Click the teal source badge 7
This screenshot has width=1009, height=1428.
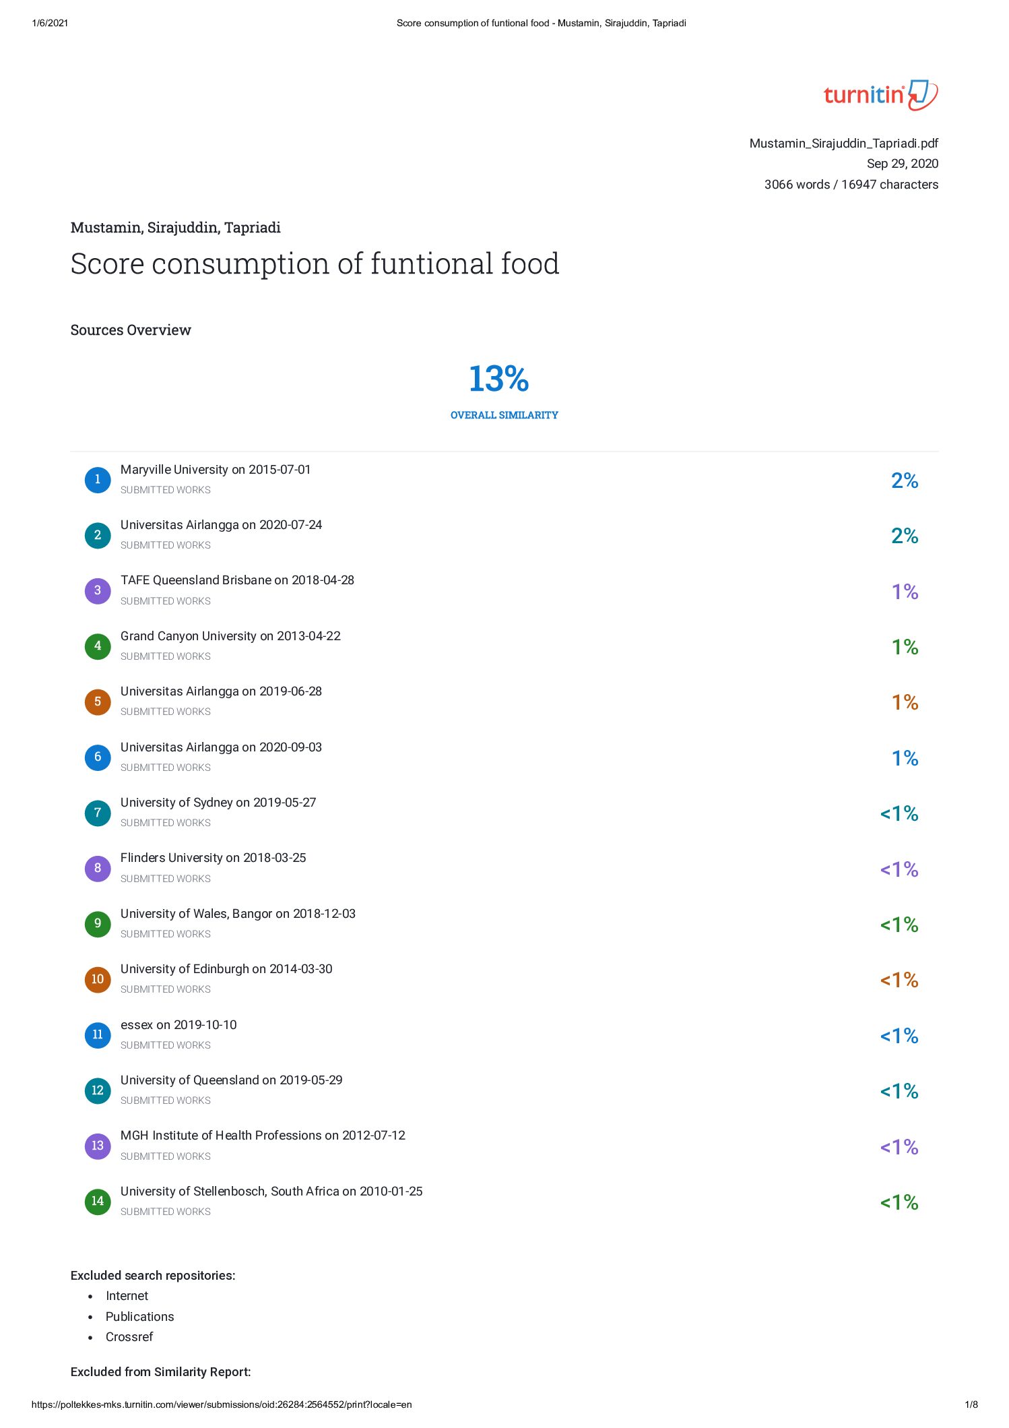click(x=98, y=813)
